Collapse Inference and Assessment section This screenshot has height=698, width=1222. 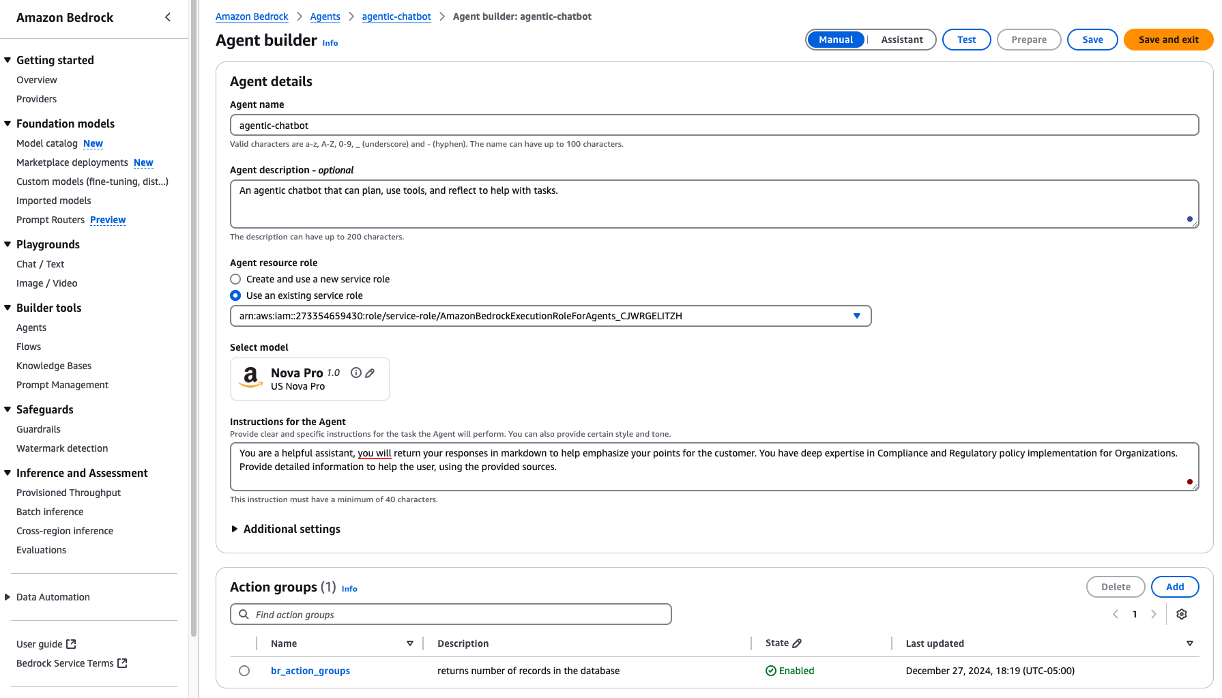(x=8, y=473)
